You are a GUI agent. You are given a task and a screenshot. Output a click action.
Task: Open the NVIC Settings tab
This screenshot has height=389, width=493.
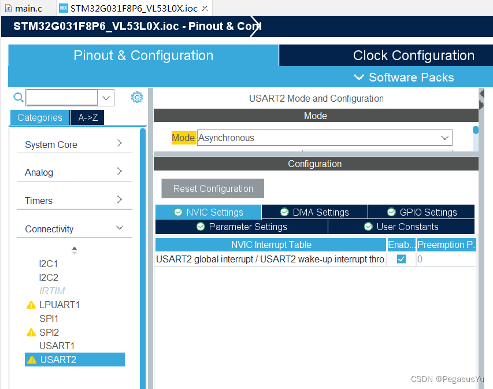coord(209,212)
